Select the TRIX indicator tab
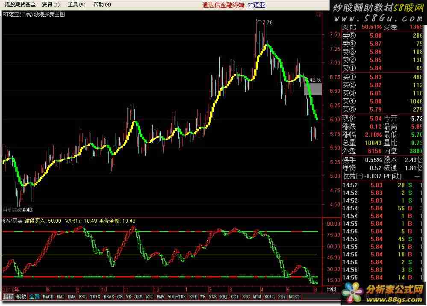Screen dimensions: 427x306 tap(95, 297)
